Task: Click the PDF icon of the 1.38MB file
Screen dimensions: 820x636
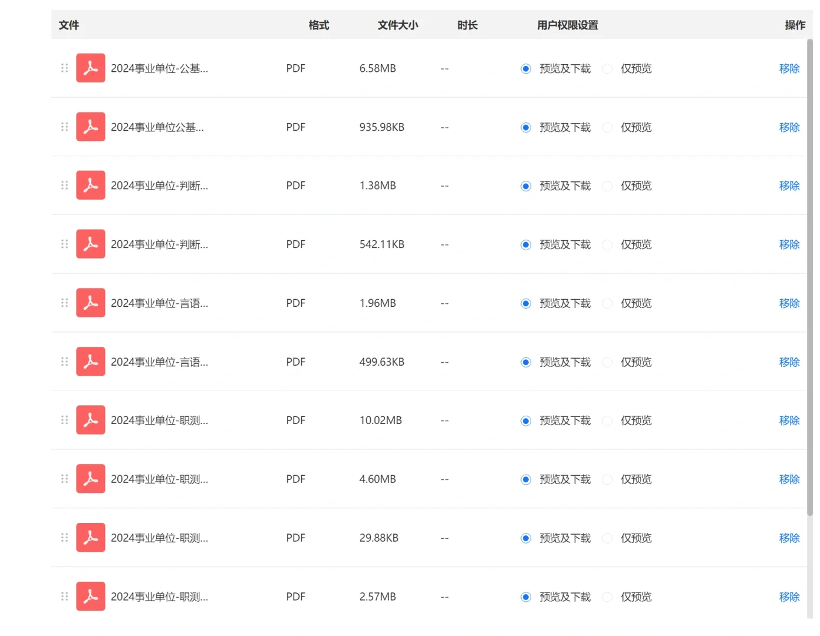Action: click(x=91, y=185)
